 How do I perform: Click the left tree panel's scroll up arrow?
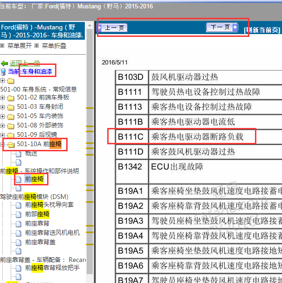(90, 25)
